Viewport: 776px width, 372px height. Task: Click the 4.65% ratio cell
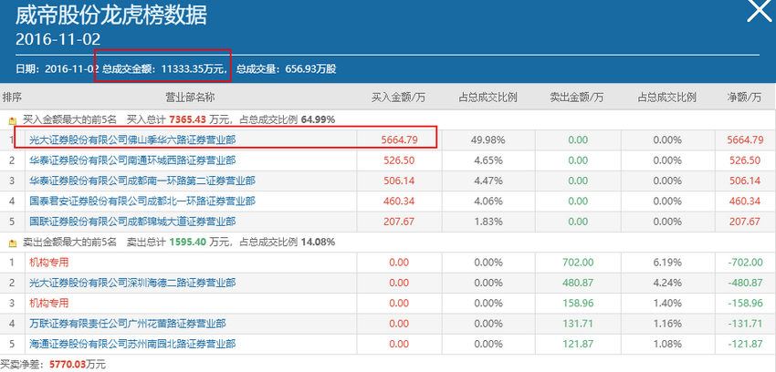[488, 160]
